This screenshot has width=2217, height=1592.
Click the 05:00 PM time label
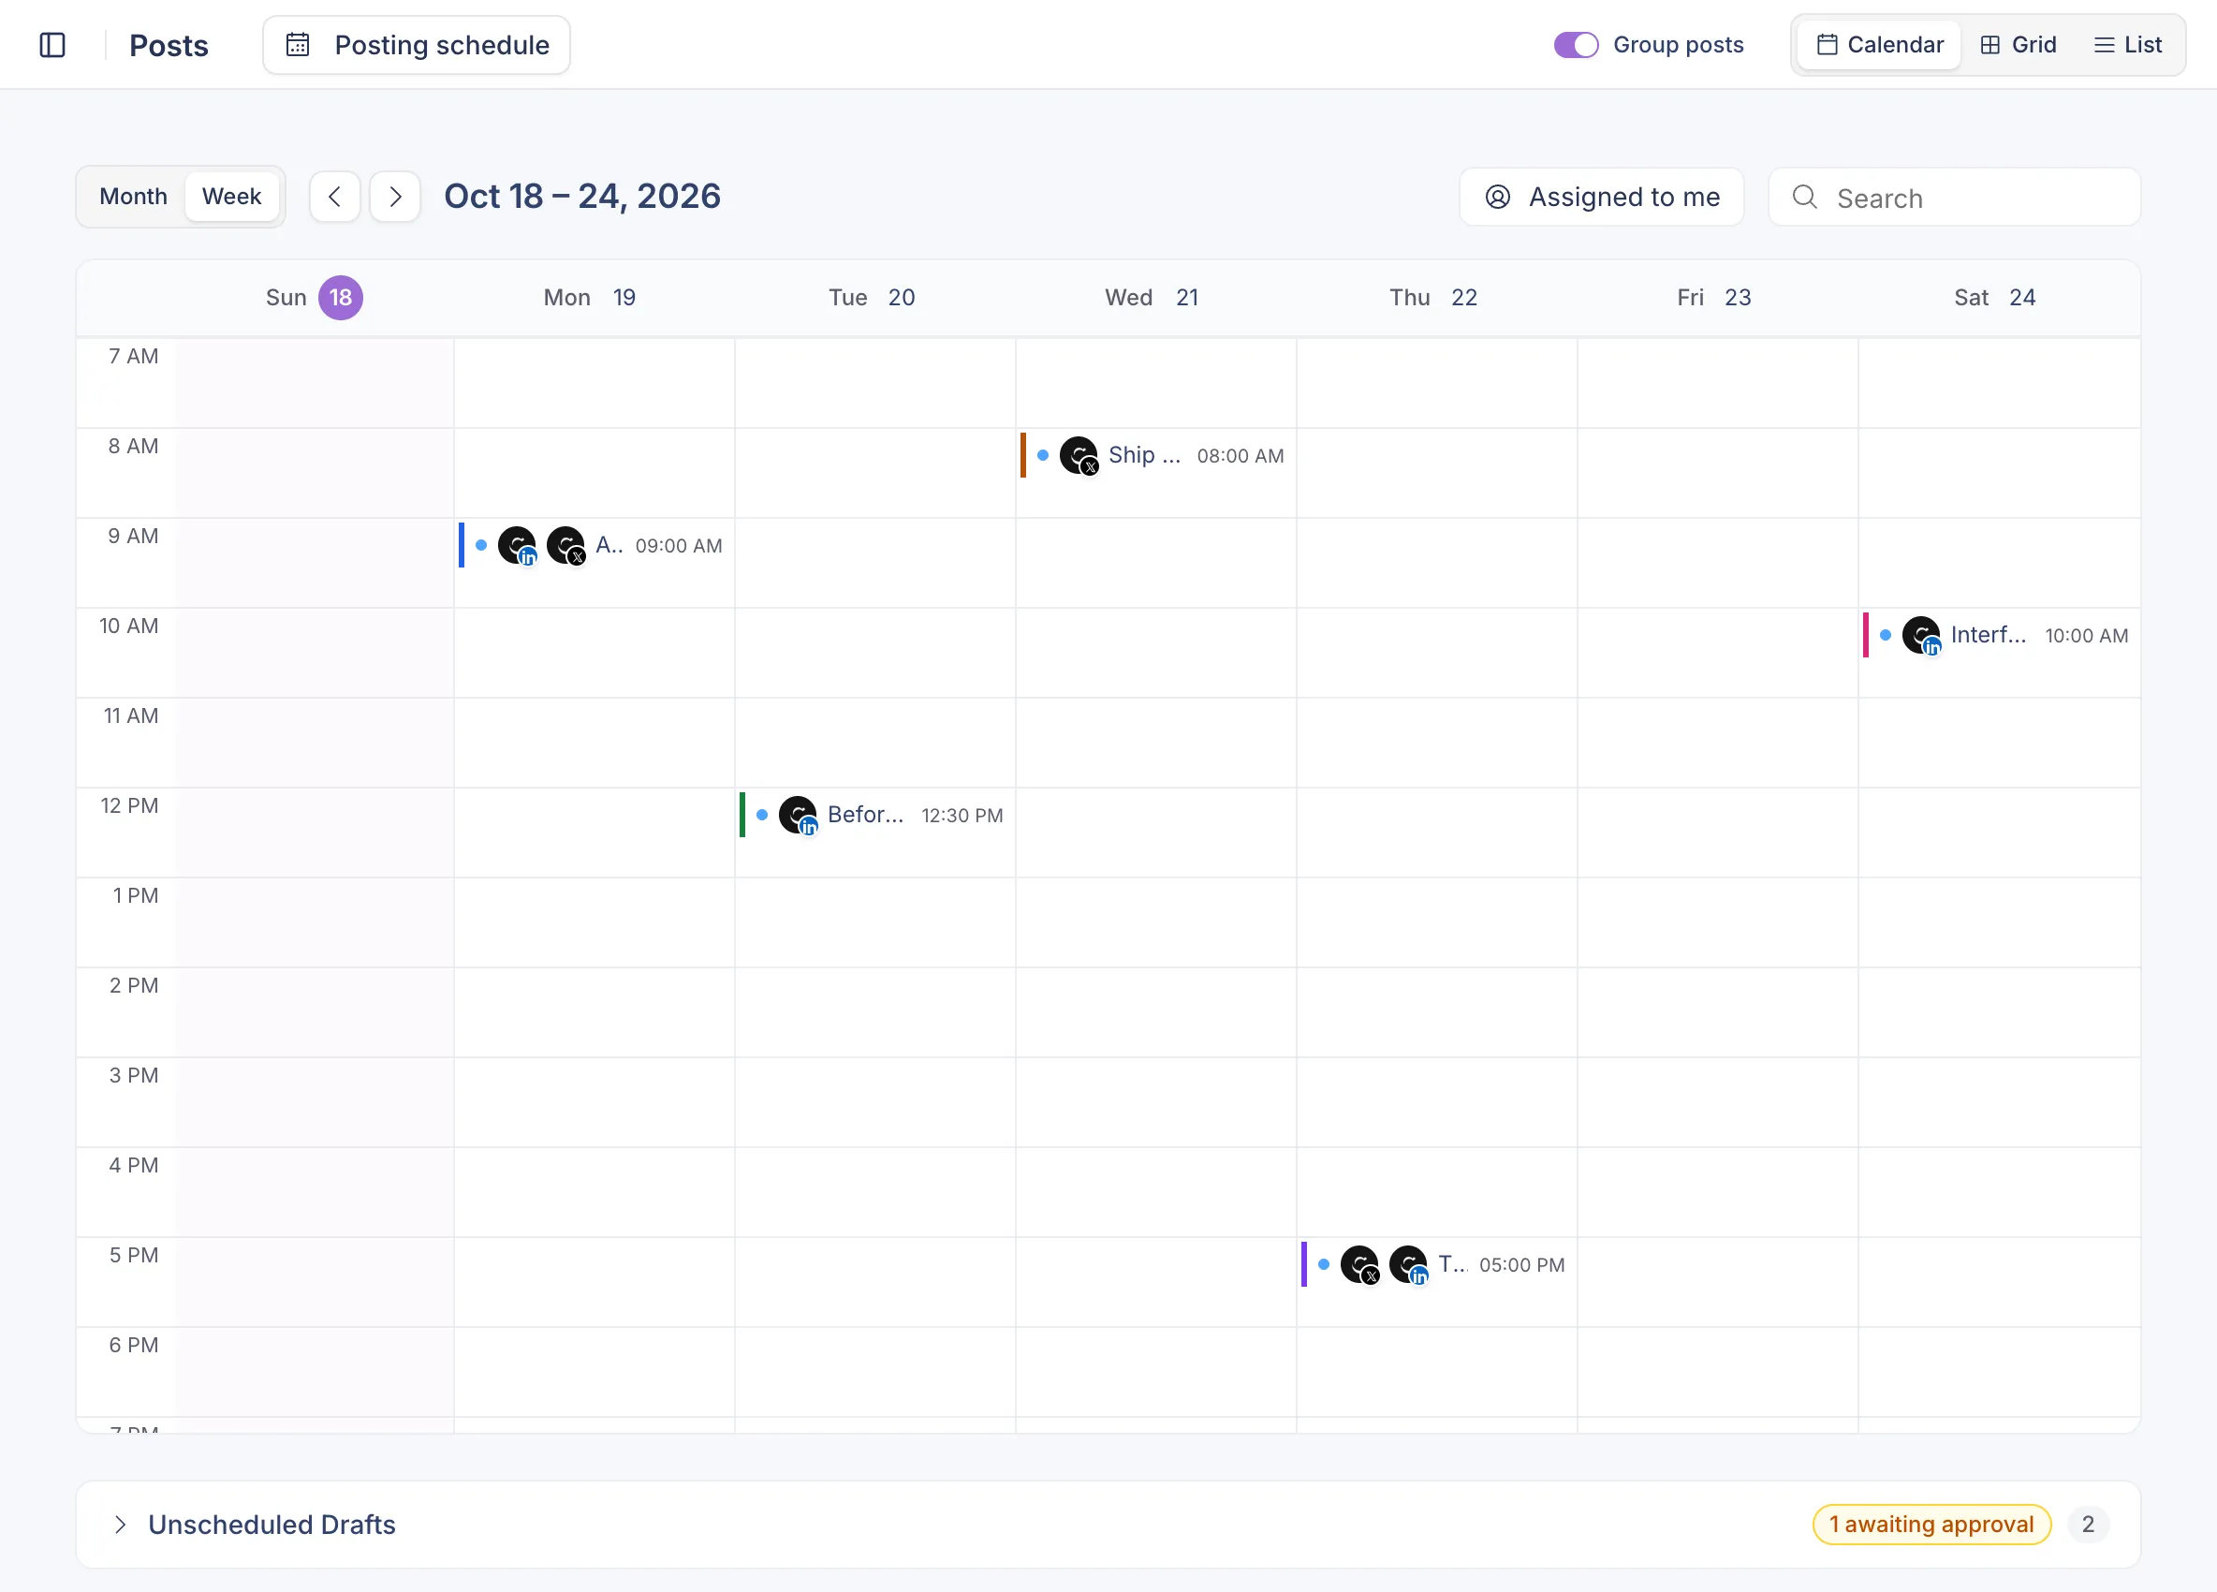(1522, 1266)
